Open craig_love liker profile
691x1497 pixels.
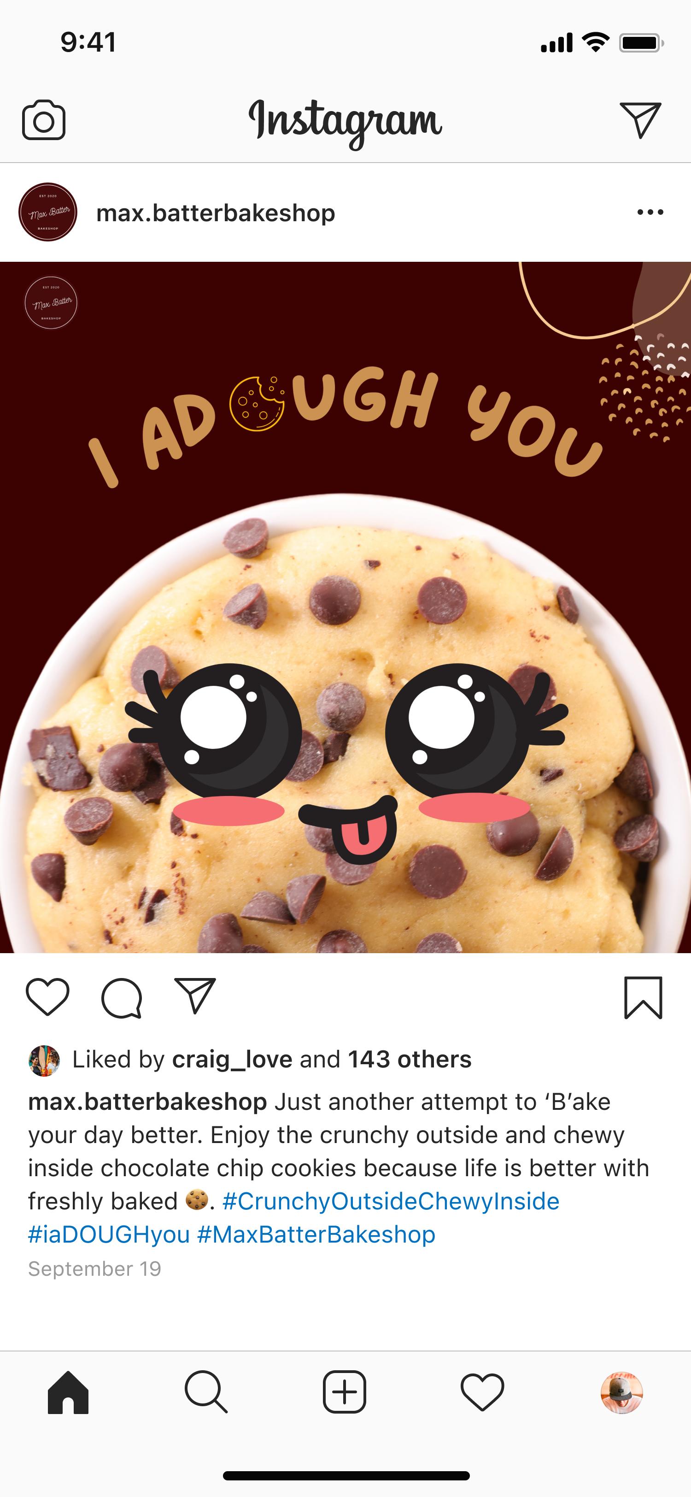[x=232, y=1060]
